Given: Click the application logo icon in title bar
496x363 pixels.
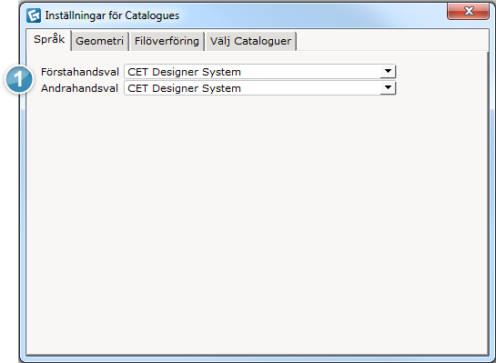Looking at the screenshot, I should [34, 15].
